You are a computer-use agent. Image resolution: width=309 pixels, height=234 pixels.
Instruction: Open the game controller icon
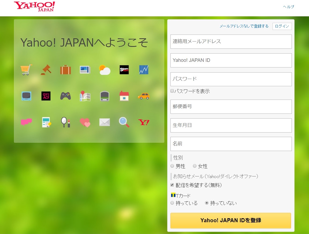[x=65, y=96]
